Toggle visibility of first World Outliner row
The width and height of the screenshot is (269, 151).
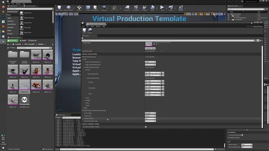[229, 14]
